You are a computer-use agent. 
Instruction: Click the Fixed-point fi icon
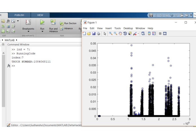tap(13, 21)
